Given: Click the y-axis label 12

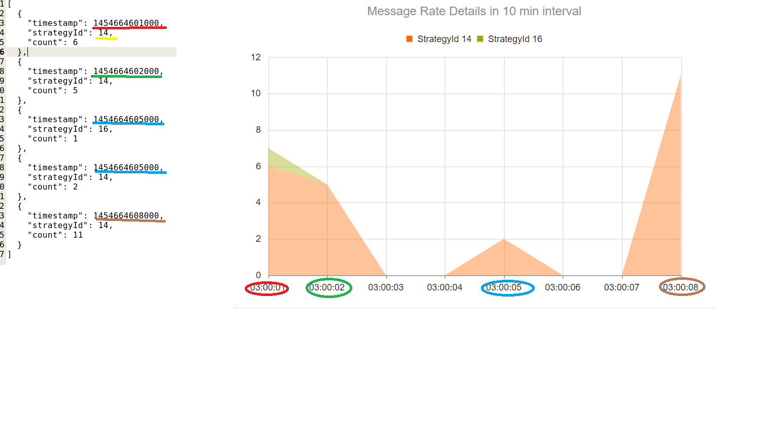Looking at the screenshot, I should click(256, 57).
